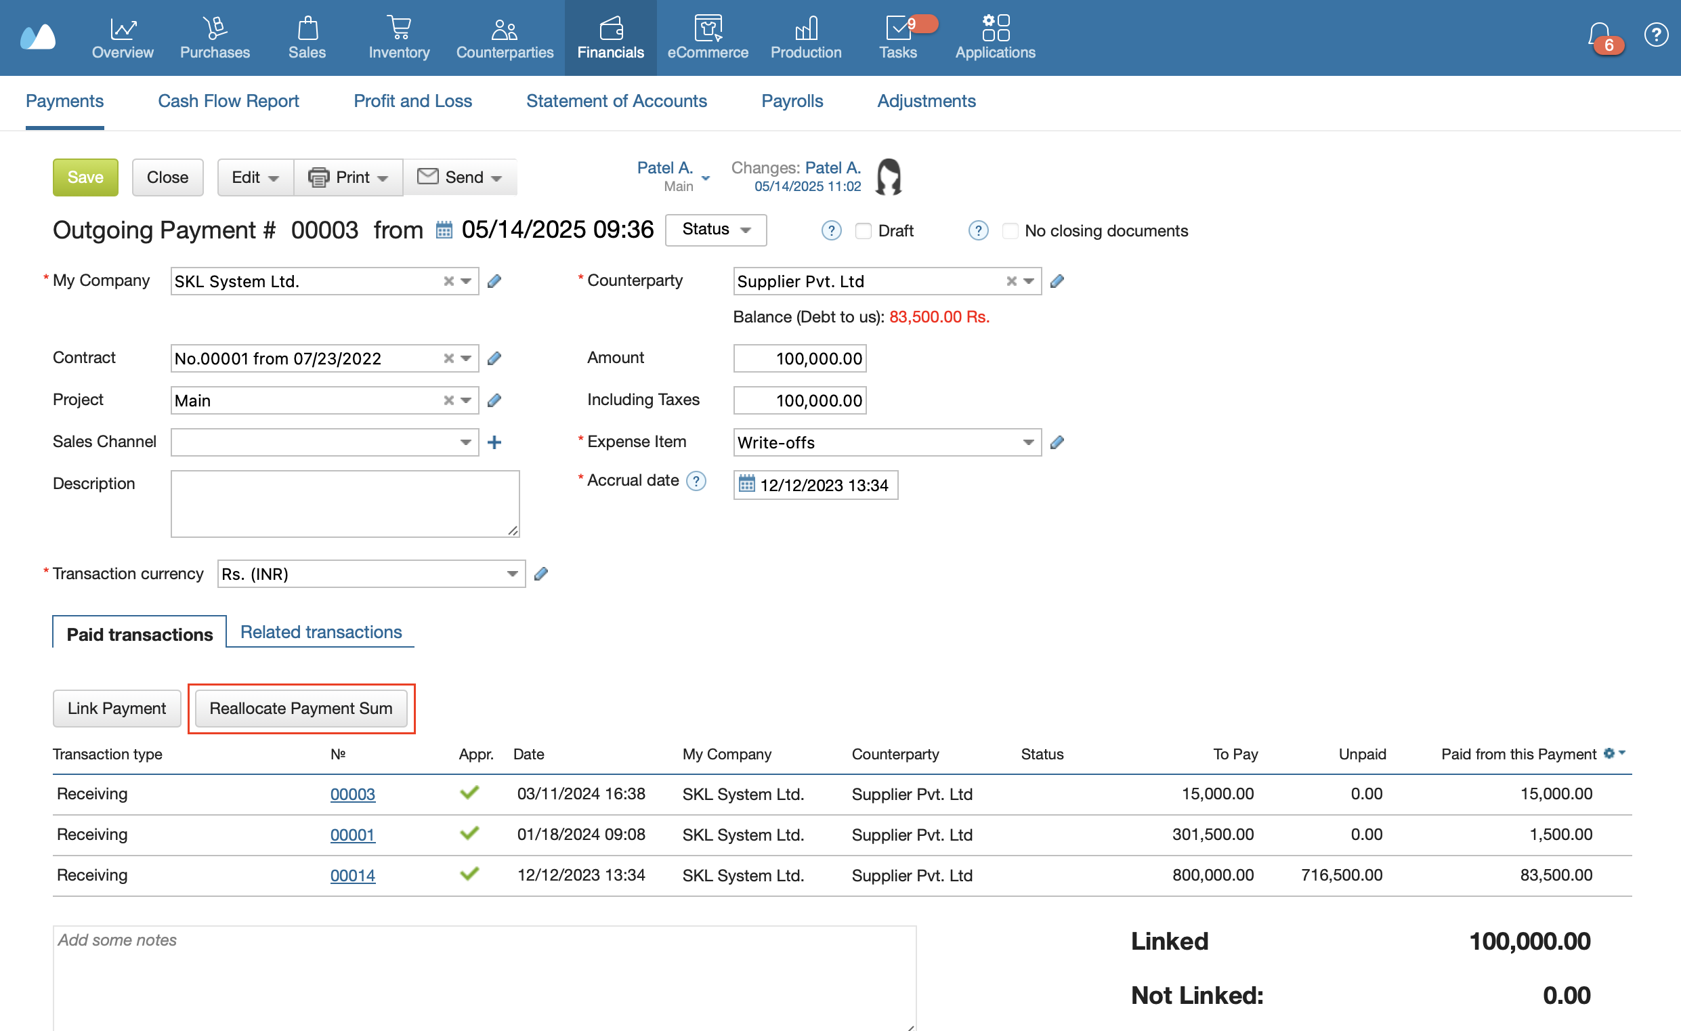The height and width of the screenshot is (1031, 1681).
Task: Edit Contract with pencil icon
Action: point(494,358)
